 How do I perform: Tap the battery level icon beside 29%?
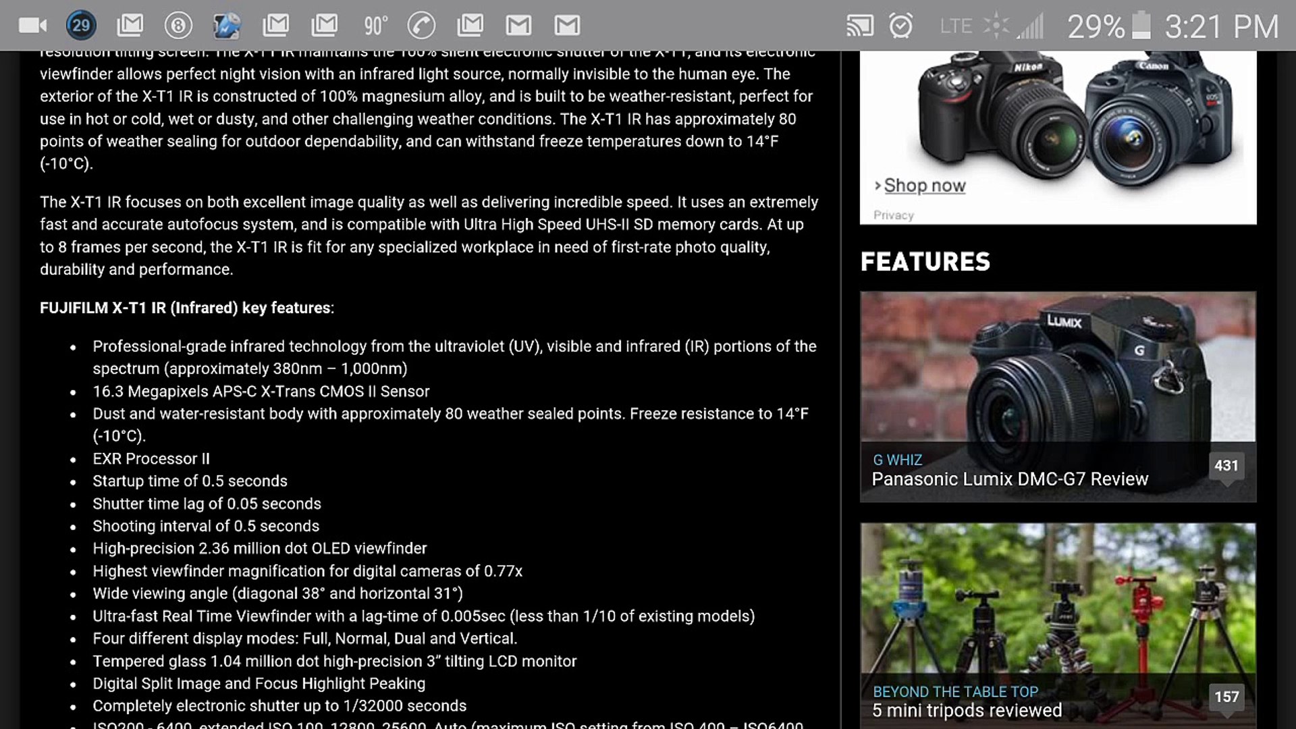(1141, 26)
